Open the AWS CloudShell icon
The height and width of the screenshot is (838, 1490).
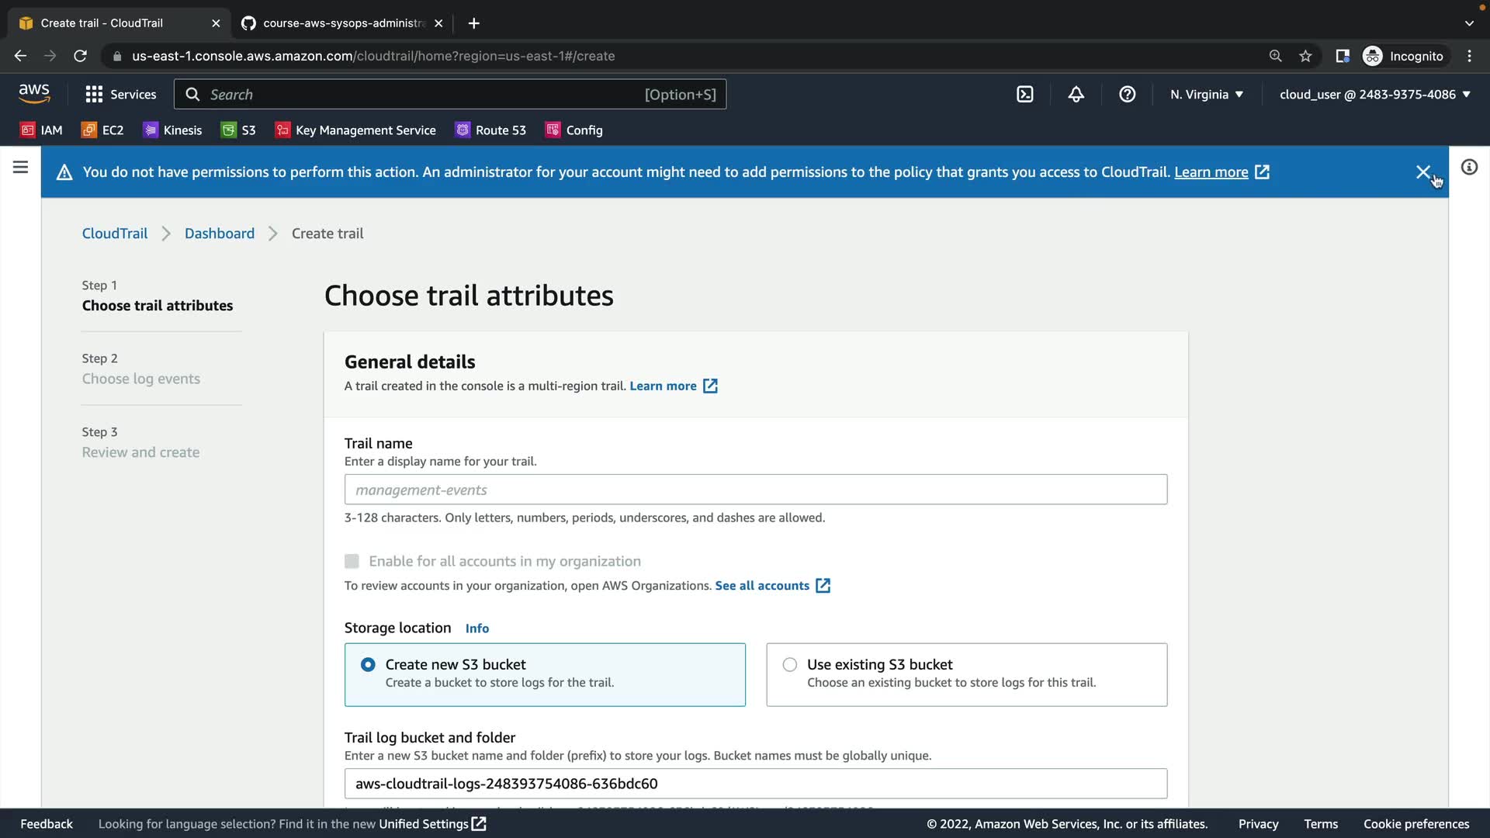1024,95
